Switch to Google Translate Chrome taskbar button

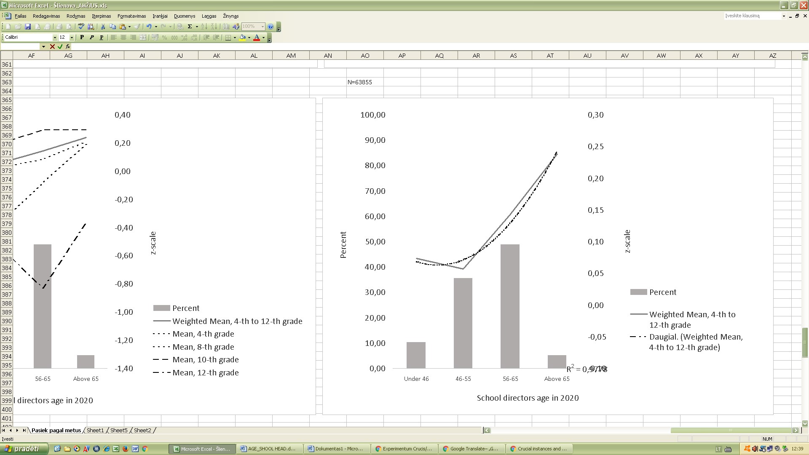(x=471, y=449)
